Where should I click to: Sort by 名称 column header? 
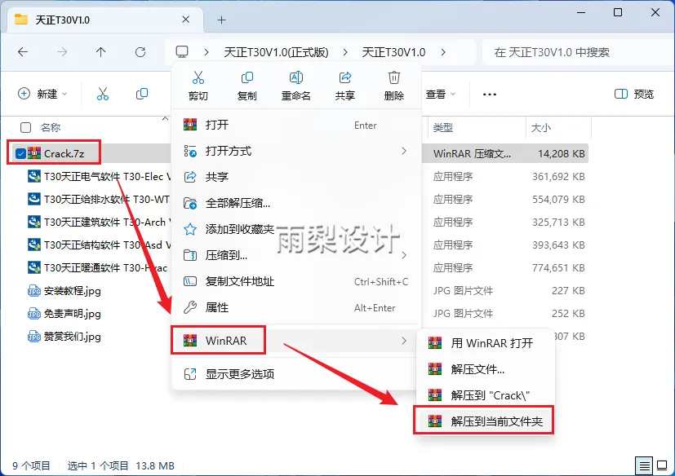[x=51, y=127]
